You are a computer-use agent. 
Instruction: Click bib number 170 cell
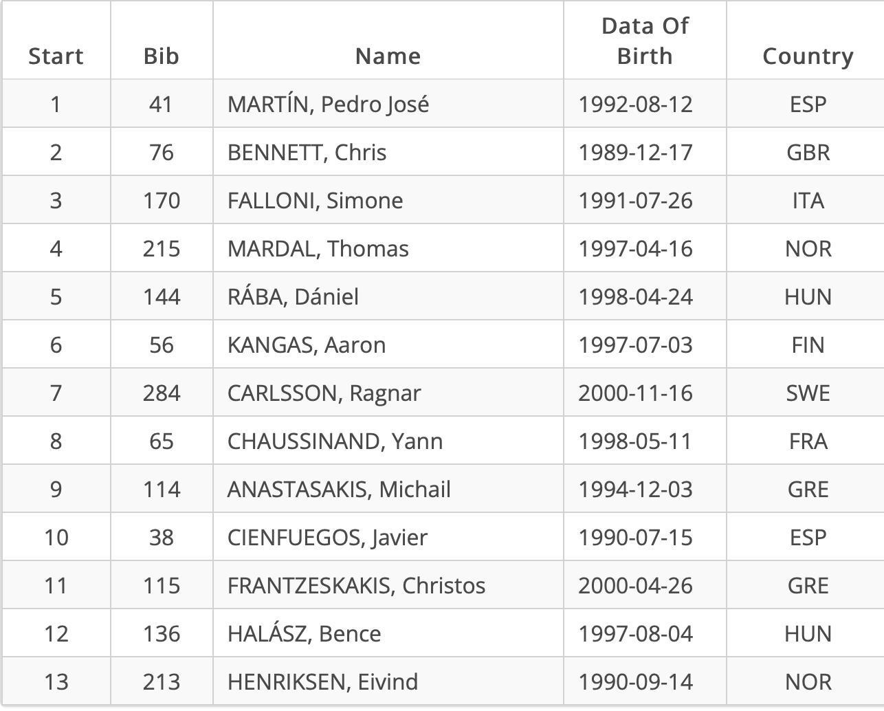pos(162,200)
